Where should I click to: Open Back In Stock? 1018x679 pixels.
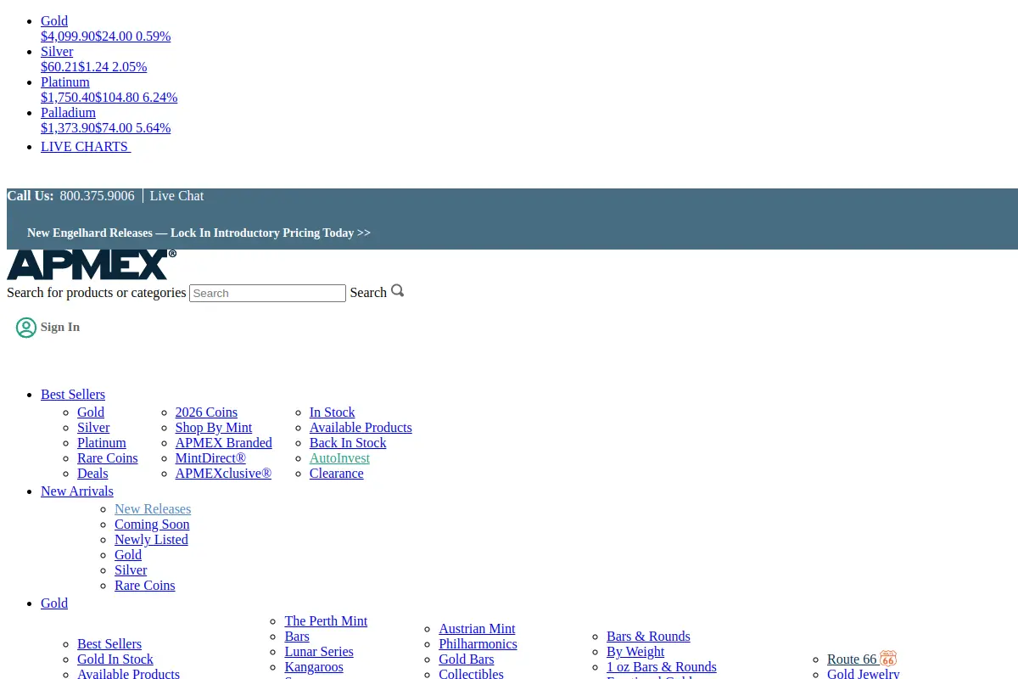pyautogui.click(x=348, y=443)
